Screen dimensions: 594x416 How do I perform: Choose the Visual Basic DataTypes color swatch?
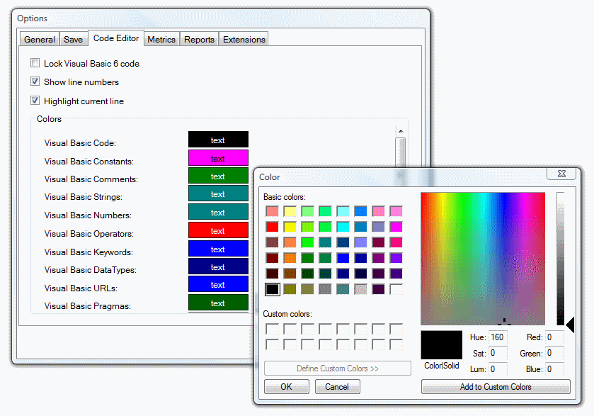(218, 266)
